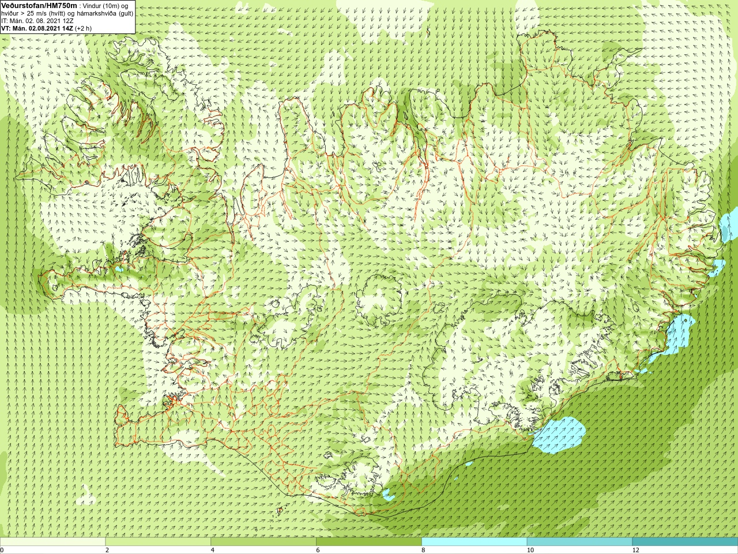Screen dimensions: 738x554
Task: Click the "10" scale label
Action: [530, 550]
